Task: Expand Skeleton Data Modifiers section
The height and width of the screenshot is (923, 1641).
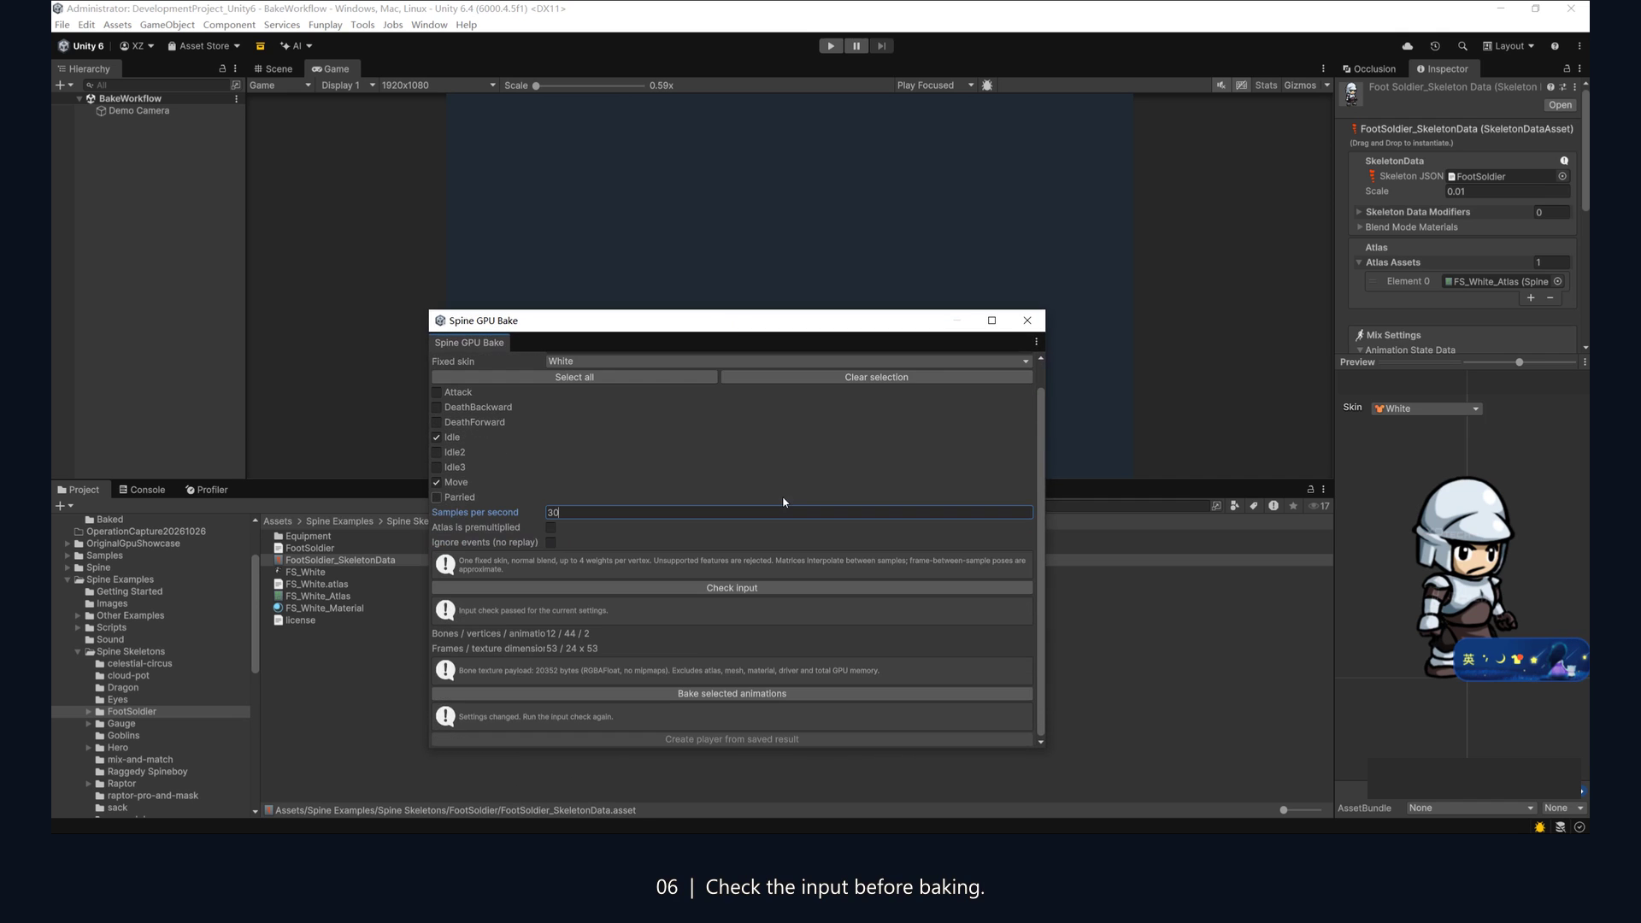Action: [1359, 212]
